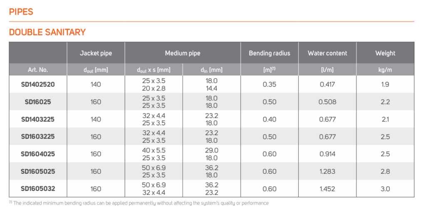Select article number SD16025
Screen dimensions: 426x212
pyautogui.click(x=38, y=102)
